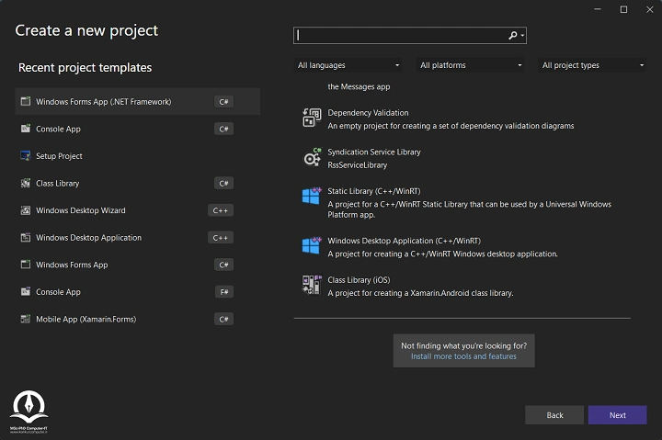Screen dimensions: 662x440
Task: Maximize the Create a new project window
Action: pos(623,9)
